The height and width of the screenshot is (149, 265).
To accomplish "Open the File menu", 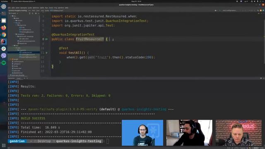I will click(x=9, y=8).
